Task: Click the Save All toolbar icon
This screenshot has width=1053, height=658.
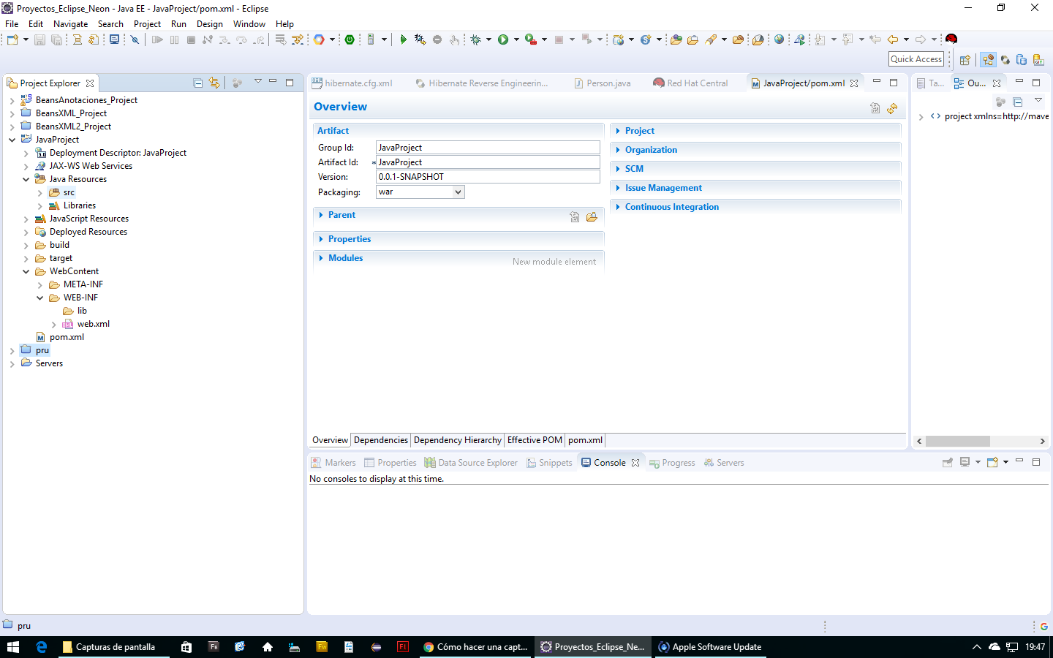Action: point(56,39)
